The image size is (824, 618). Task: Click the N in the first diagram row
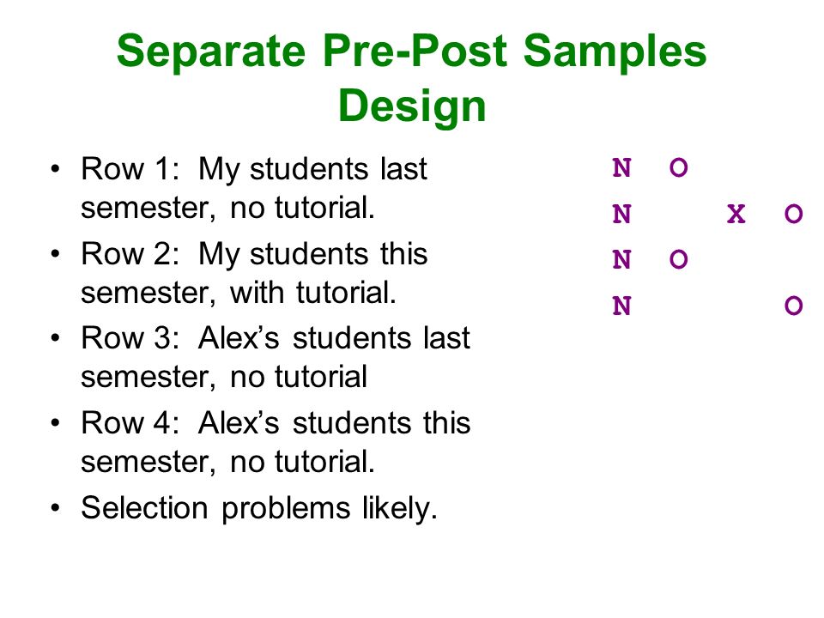pos(621,168)
